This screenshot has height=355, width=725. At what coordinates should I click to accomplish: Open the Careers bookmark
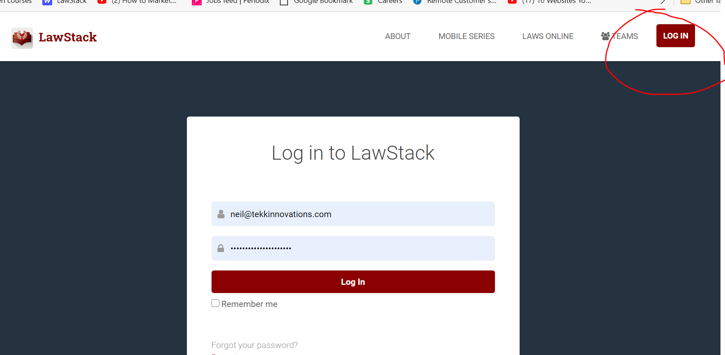coord(383,2)
